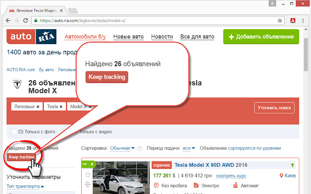Click Добавить объявление green button
Screen dimensions: 311x194
pos(261,37)
